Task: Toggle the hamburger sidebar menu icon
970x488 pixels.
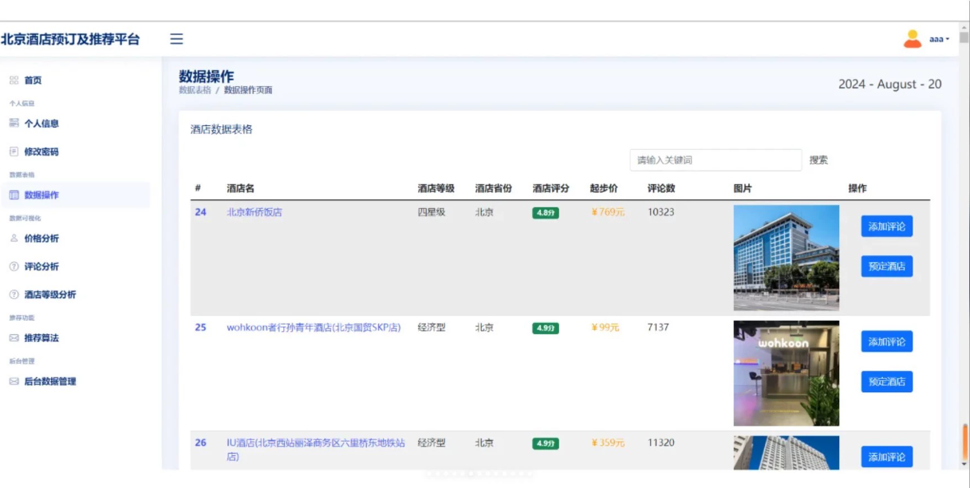Action: click(176, 39)
